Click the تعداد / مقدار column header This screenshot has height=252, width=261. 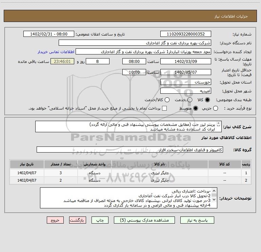pos(61,164)
